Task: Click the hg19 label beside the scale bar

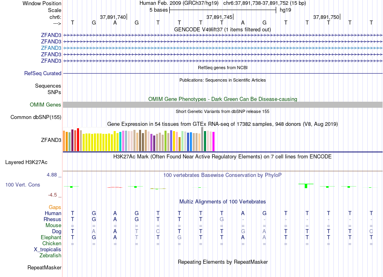Action: tap(285, 10)
